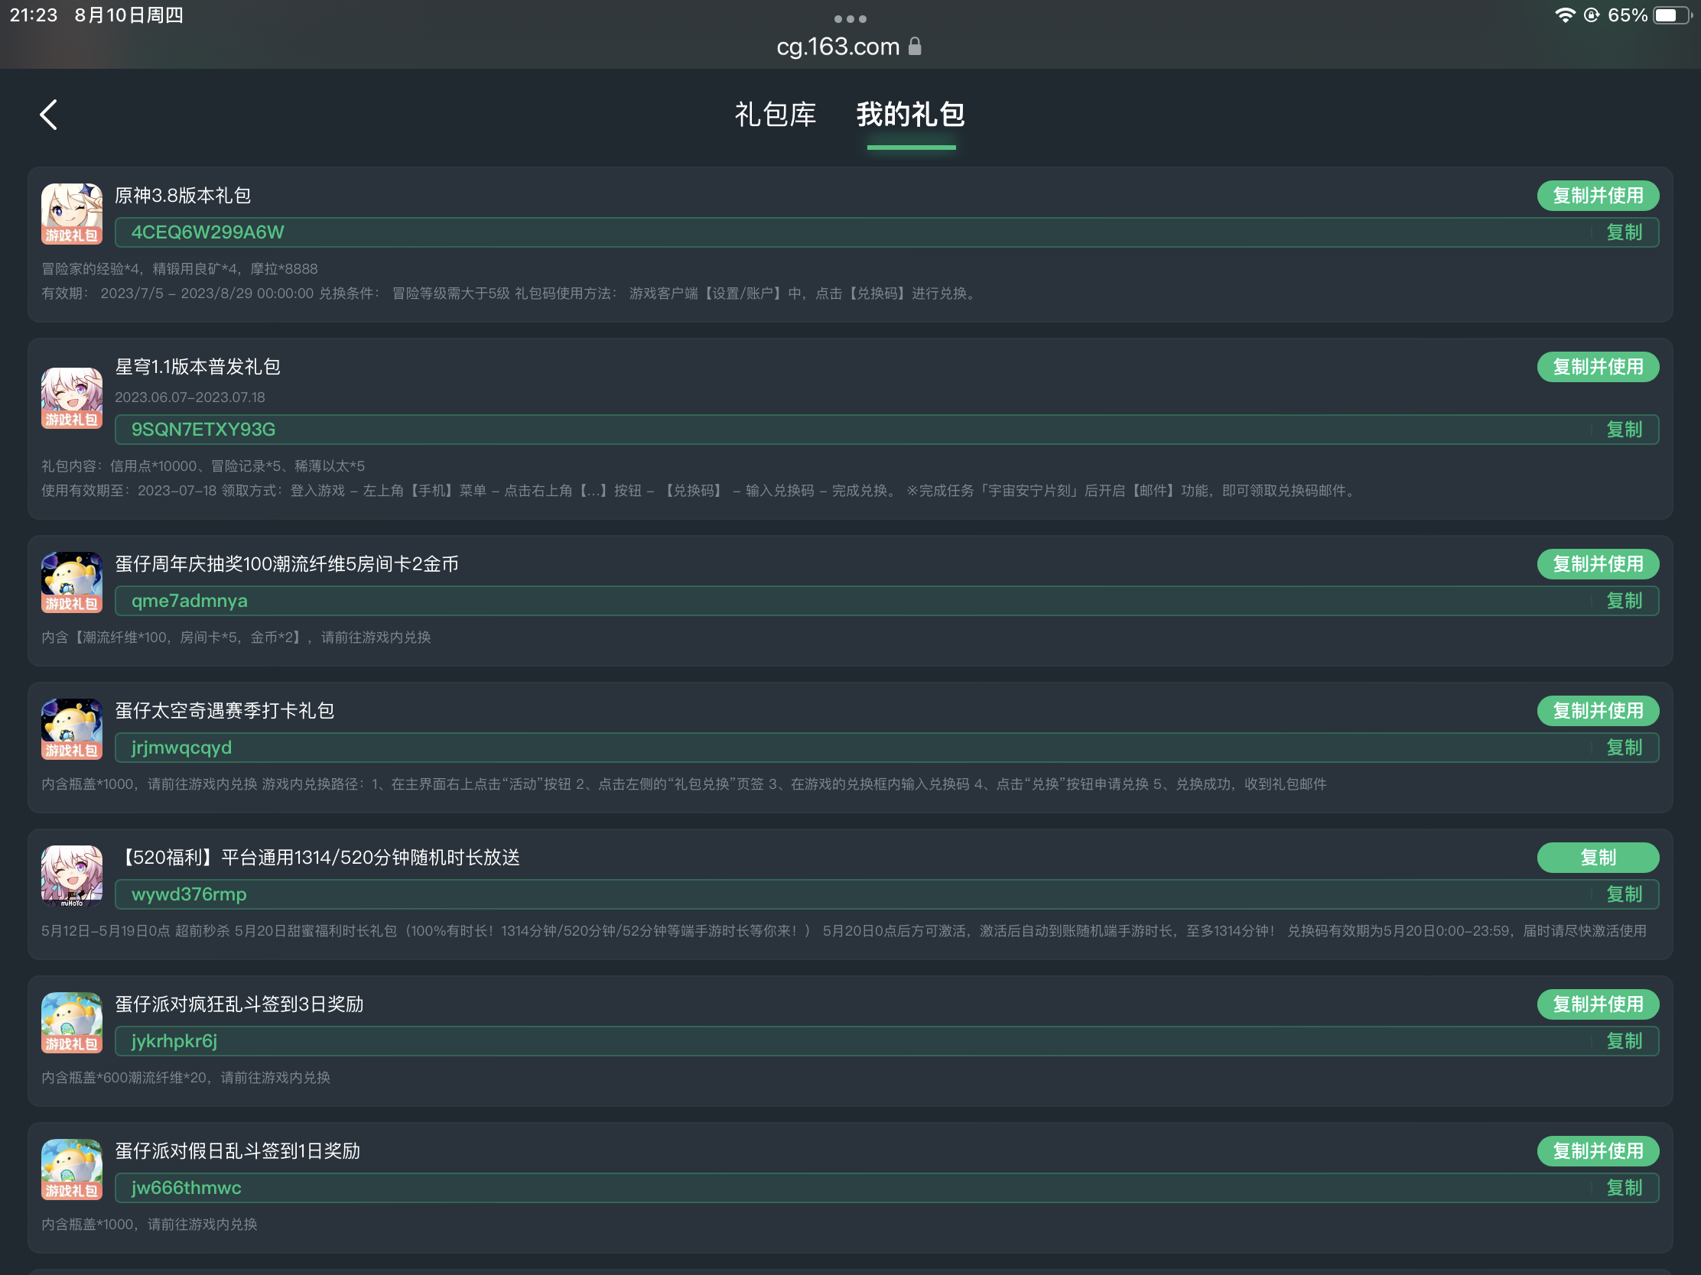
Task: Copy the code jw666thmwc with 复制
Action: pyautogui.click(x=1623, y=1188)
